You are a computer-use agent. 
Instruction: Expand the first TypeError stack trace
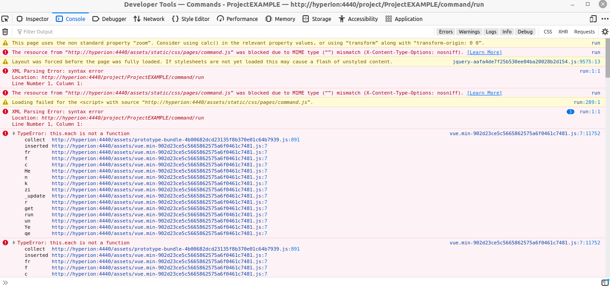[x=13, y=133]
